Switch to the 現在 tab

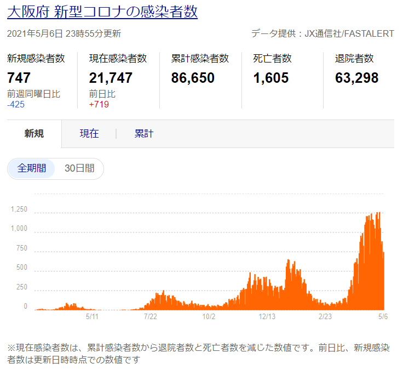tap(89, 134)
